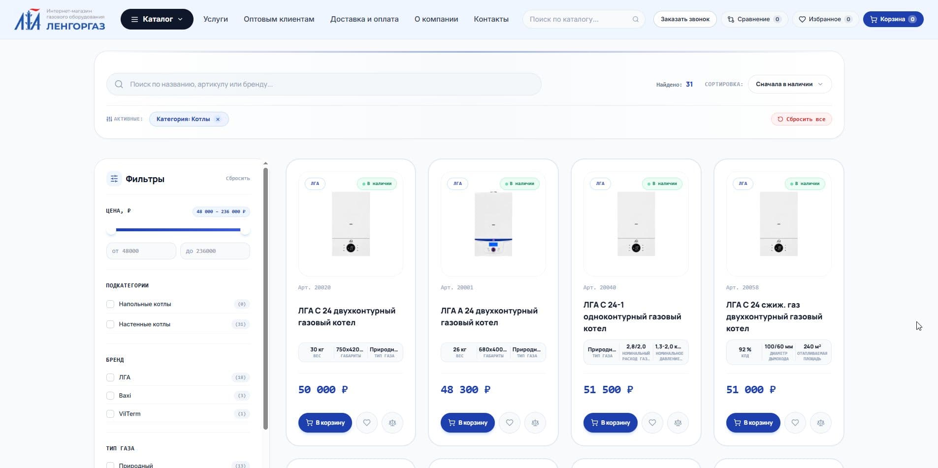
Task: Click the price slider maximum handle
Action: pyautogui.click(x=245, y=230)
